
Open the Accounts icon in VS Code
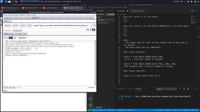click(x=91, y=99)
